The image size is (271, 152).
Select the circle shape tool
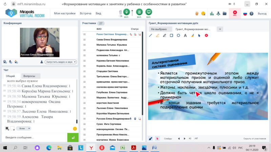point(179,35)
